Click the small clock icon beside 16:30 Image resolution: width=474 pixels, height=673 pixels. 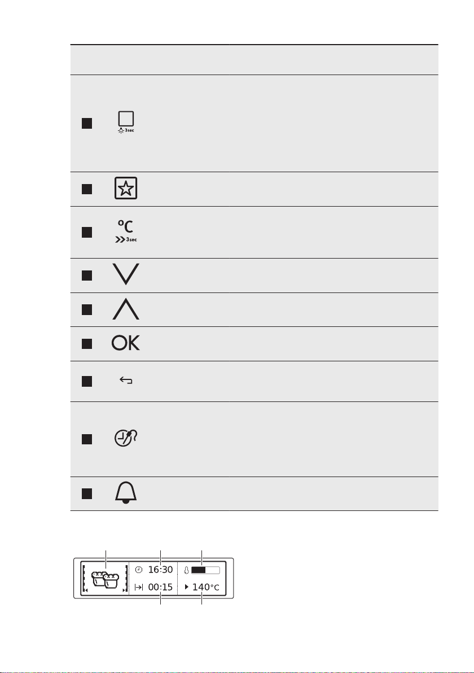pos(139,570)
